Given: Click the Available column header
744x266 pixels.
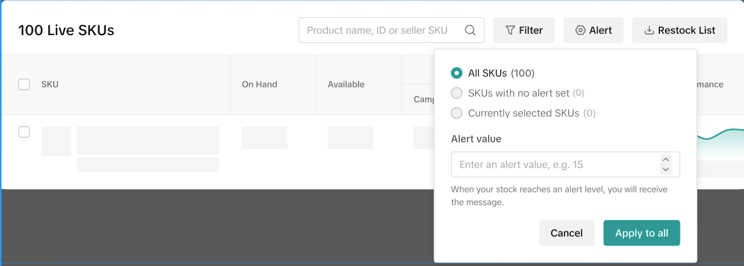Looking at the screenshot, I should tap(346, 84).
